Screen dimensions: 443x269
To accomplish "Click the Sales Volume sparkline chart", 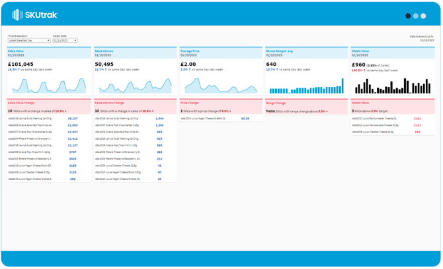I will [135, 86].
